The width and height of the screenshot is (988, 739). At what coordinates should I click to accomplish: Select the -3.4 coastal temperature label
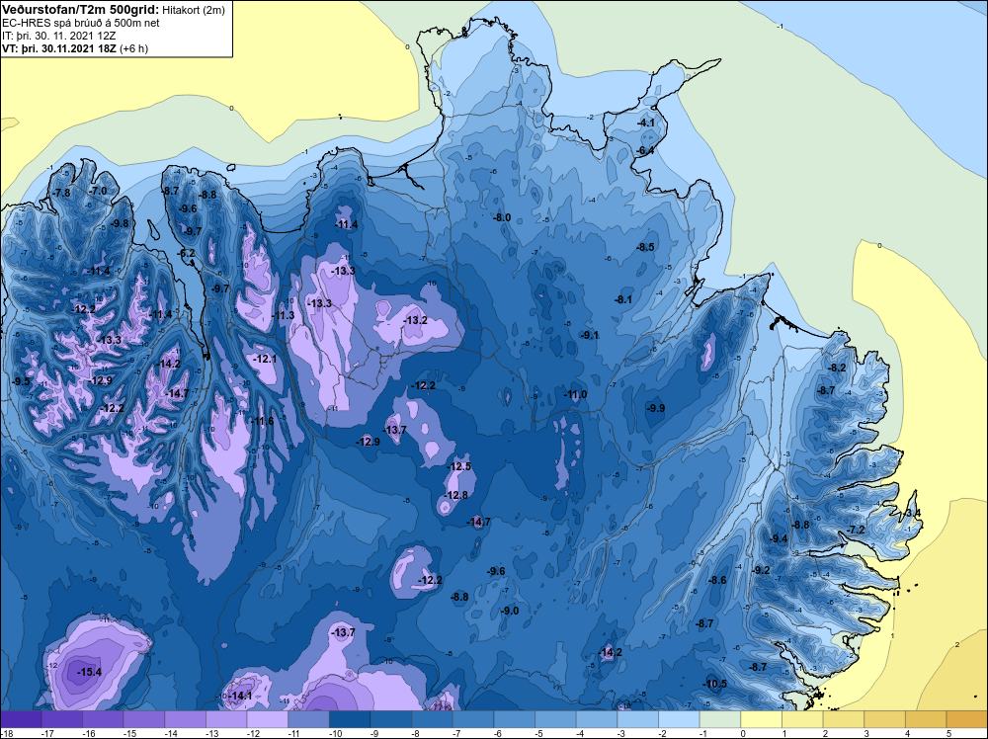pyautogui.click(x=912, y=513)
